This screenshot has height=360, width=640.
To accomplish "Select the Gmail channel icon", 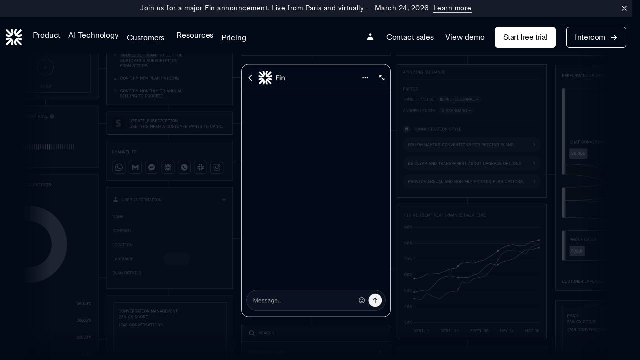I will (x=135, y=167).
